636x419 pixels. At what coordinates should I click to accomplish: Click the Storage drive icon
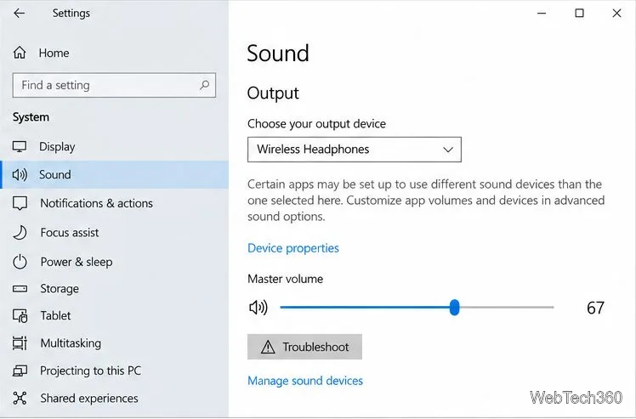click(x=20, y=289)
